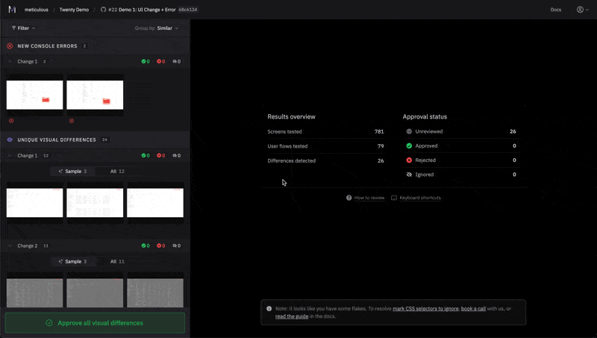Open the Filter dropdown
Image resolution: width=597 pixels, height=338 pixels.
[24, 28]
